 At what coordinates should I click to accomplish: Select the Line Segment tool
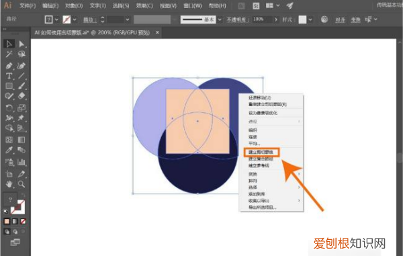click(21, 76)
